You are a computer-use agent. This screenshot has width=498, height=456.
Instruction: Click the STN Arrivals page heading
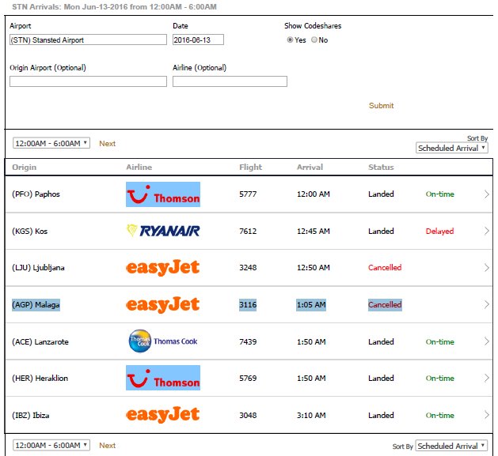coord(114,6)
